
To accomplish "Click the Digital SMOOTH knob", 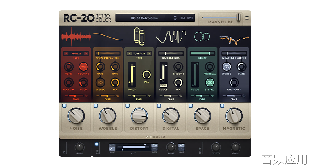I will click(178, 67).
